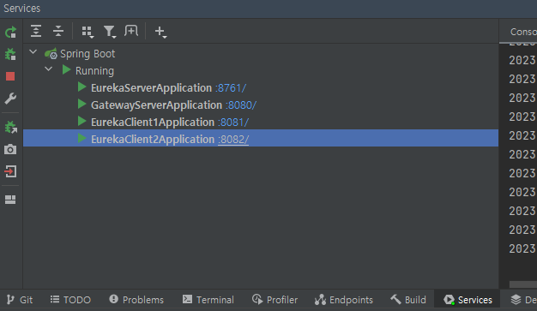Screen dimensions: 537x311
Task: Open the :8081/ port link
Action: (233, 123)
